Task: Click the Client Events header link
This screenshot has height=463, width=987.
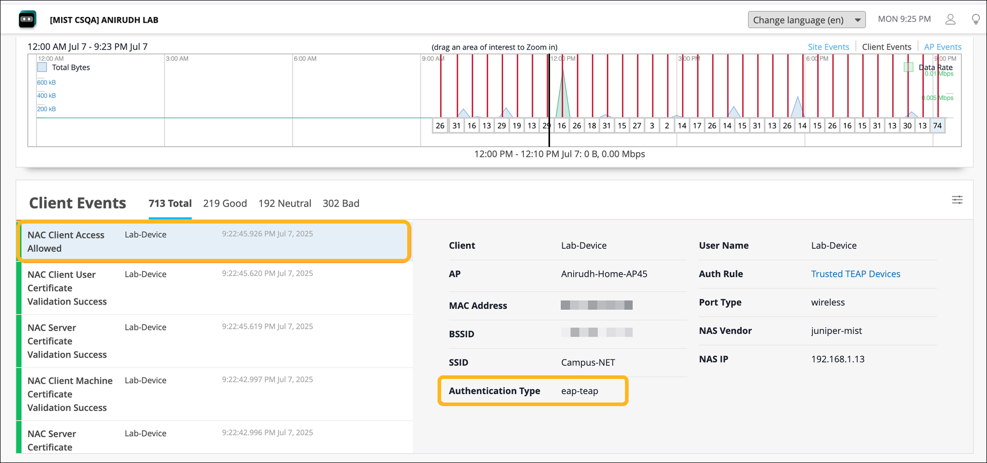Action: pyautogui.click(x=887, y=47)
